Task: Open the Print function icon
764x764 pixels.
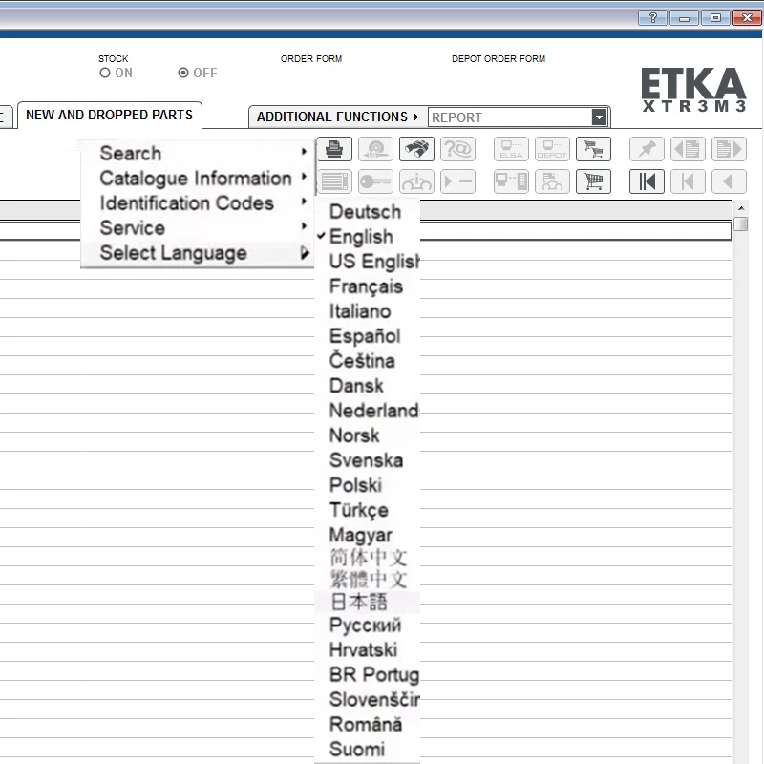Action: tap(335, 149)
